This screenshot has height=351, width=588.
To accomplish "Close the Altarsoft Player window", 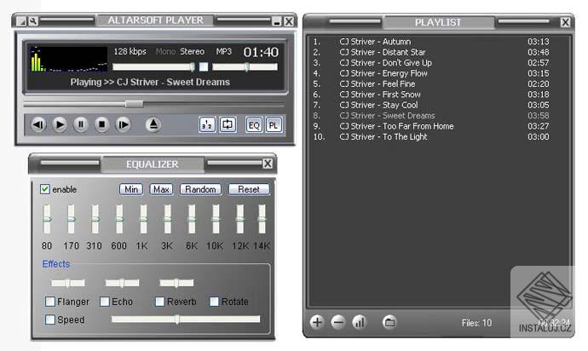I will click(x=289, y=22).
